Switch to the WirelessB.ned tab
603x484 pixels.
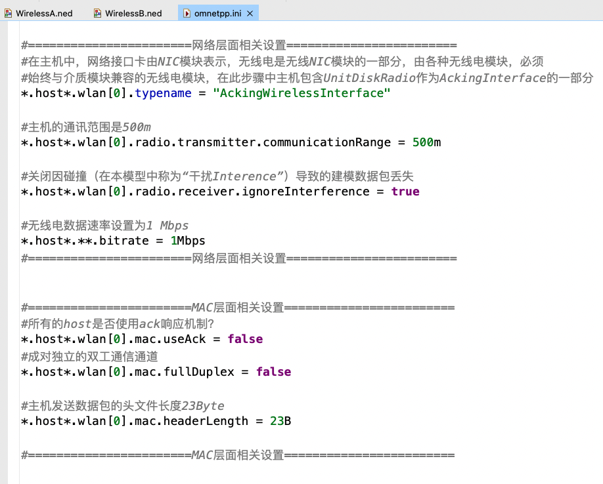coord(127,12)
